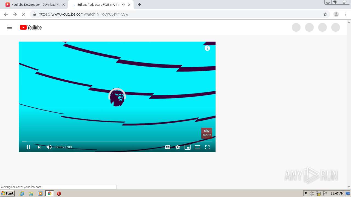Click the scrollbar down arrow

click(x=349, y=187)
